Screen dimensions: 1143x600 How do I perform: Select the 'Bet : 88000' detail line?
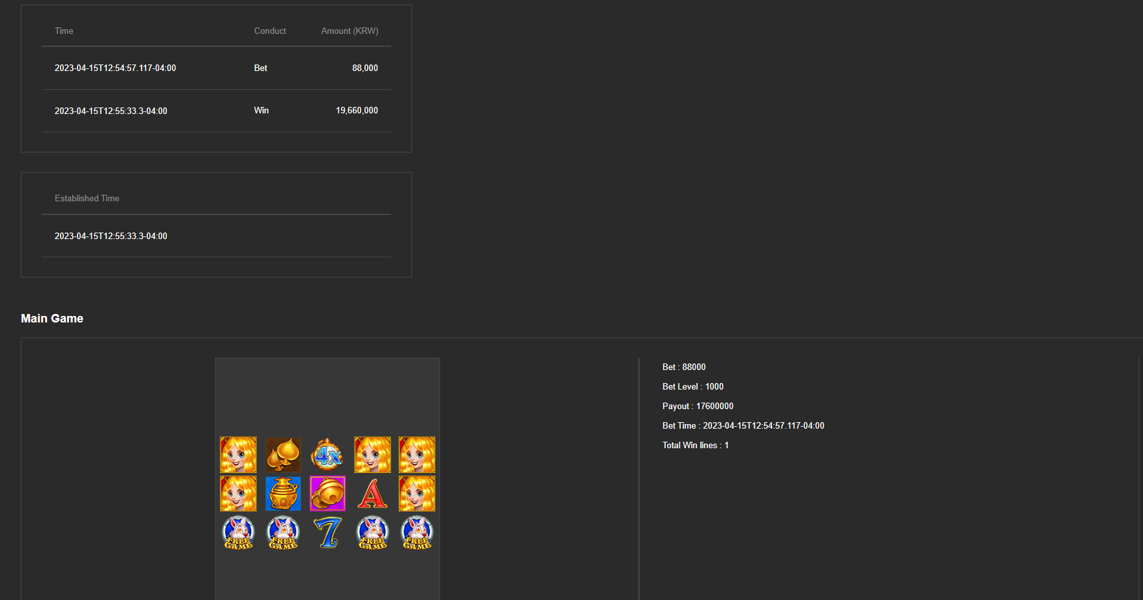tap(684, 367)
